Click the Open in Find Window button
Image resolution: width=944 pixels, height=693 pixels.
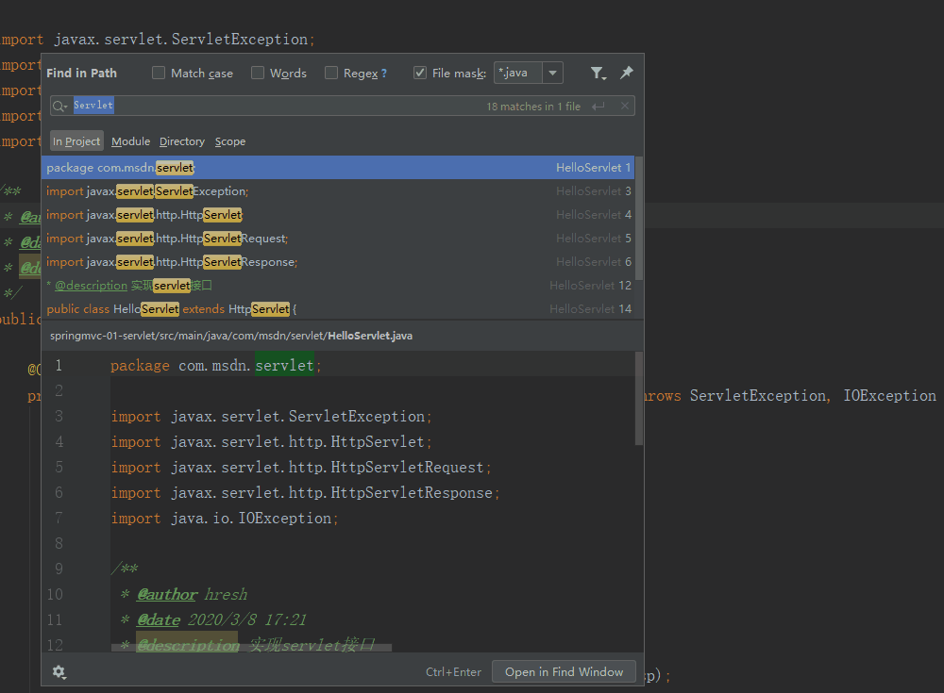coord(564,672)
